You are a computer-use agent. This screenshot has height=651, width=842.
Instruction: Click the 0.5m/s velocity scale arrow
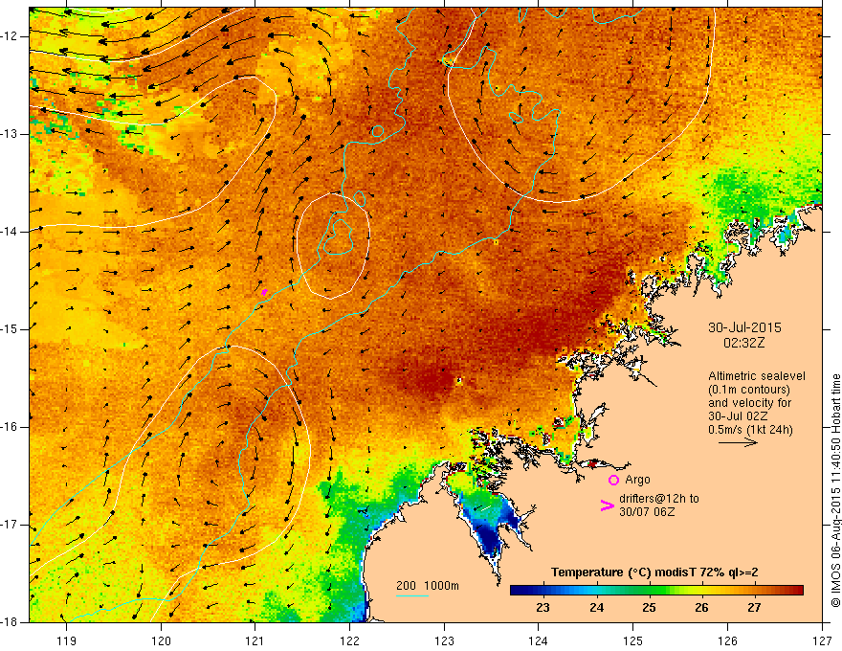pyautogui.click(x=738, y=442)
